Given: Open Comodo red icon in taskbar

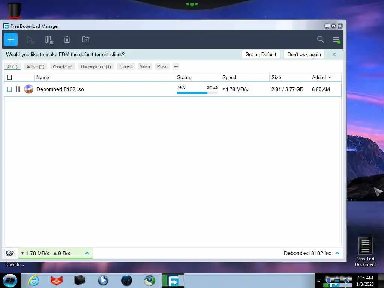Looking at the screenshot, I should pos(57,280).
